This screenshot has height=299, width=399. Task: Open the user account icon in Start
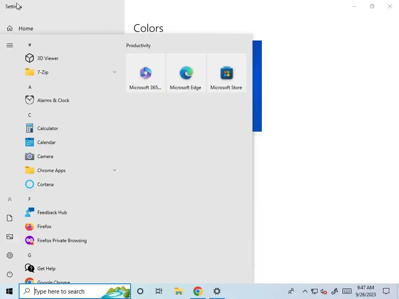tap(10, 199)
